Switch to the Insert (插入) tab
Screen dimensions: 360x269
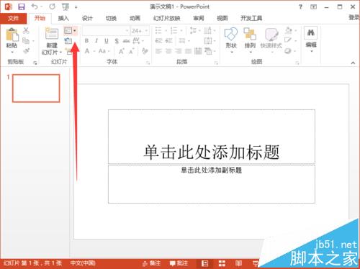(x=63, y=18)
